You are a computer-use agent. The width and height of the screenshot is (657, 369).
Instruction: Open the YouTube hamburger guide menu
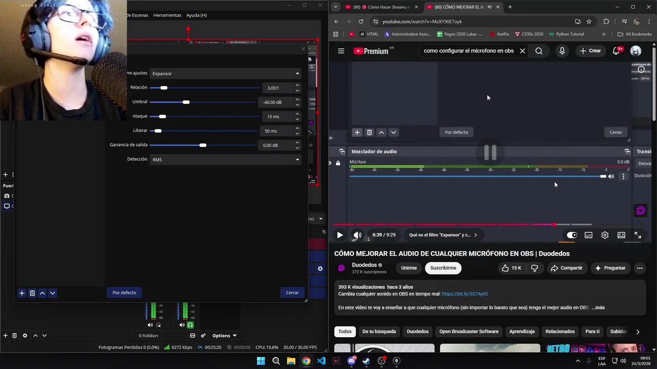pyautogui.click(x=341, y=51)
